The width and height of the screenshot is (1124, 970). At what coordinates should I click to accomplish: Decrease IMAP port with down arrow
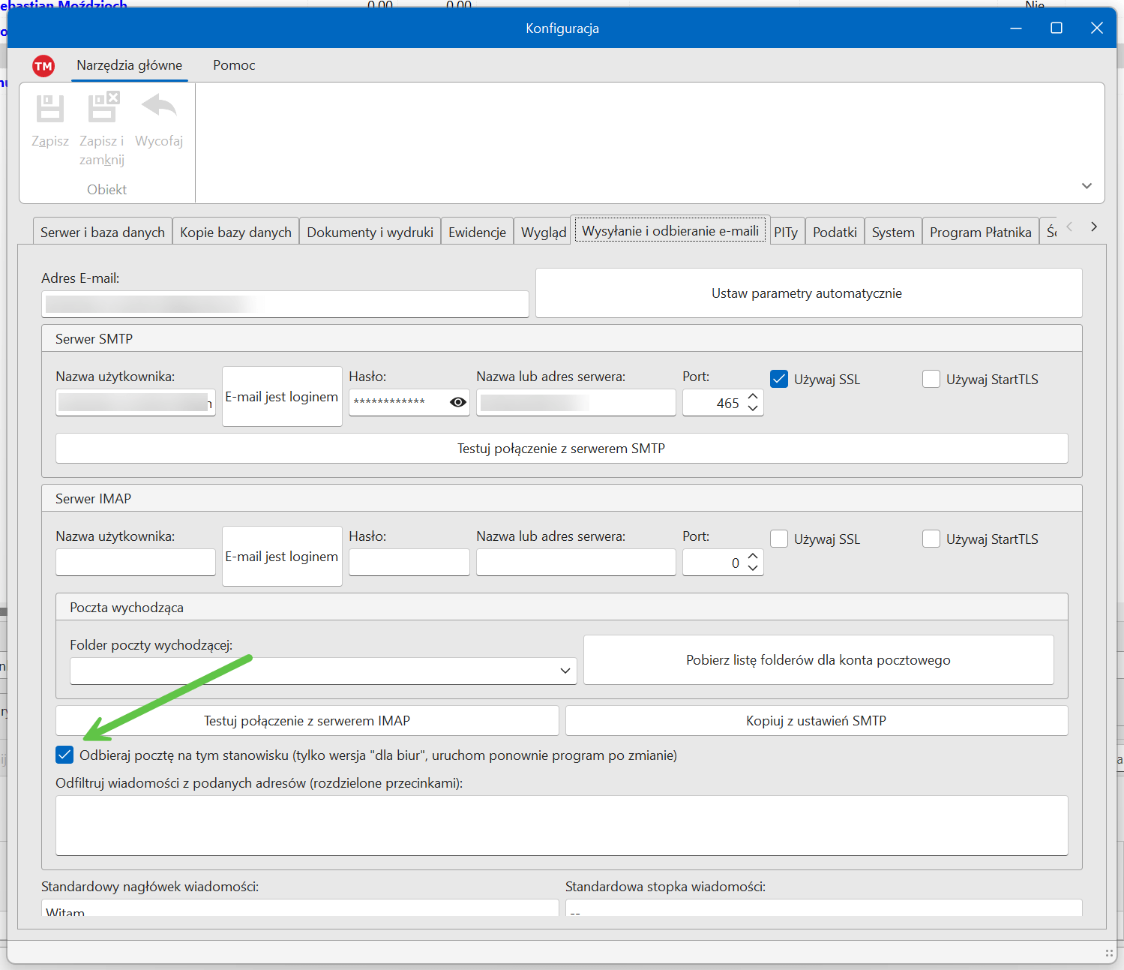tap(753, 569)
